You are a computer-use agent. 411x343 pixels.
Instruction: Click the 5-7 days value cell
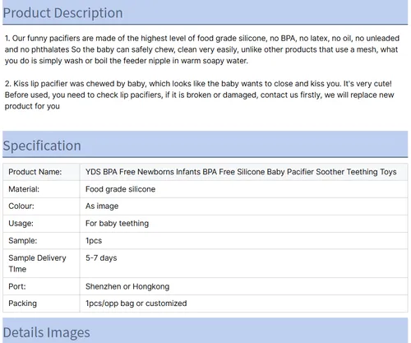[x=243, y=263]
